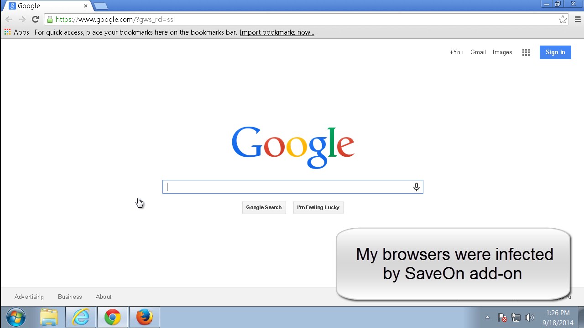Open the Apps shortcut in bookmarks bar
The width and height of the screenshot is (584, 328).
pyautogui.click(x=17, y=32)
